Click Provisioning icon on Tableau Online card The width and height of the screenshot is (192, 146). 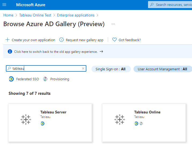tap(141, 123)
